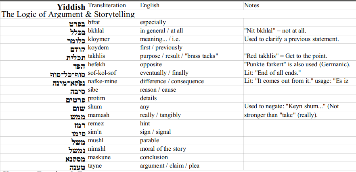356x172 pixels.
Task: Click the 'Punkte farkert' note cell
Action: click(297, 64)
